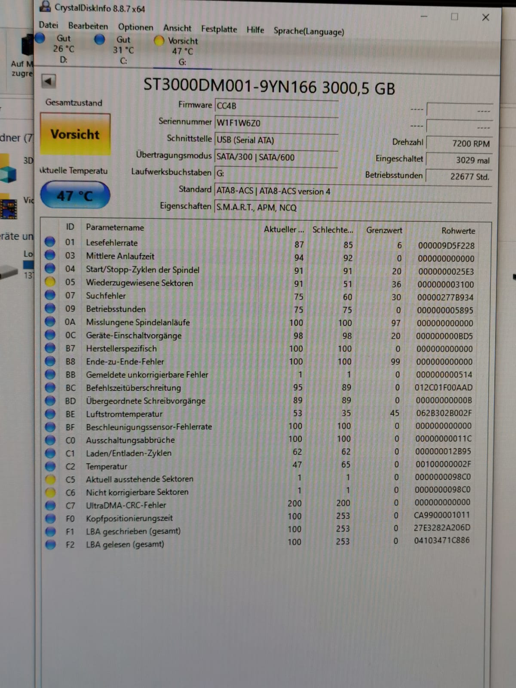The image size is (516, 688).
Task: Click the status icon for Laden/Entladen-Zyklen
Action: pyautogui.click(x=50, y=453)
